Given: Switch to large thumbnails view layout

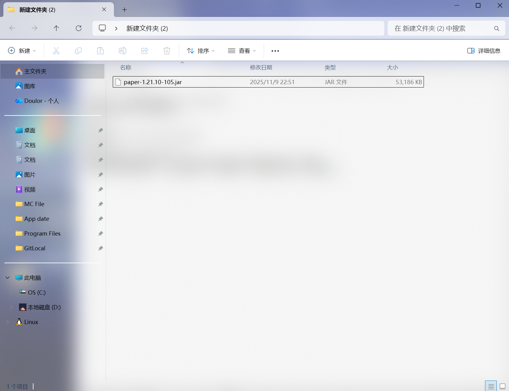Looking at the screenshot, I should click(503, 386).
